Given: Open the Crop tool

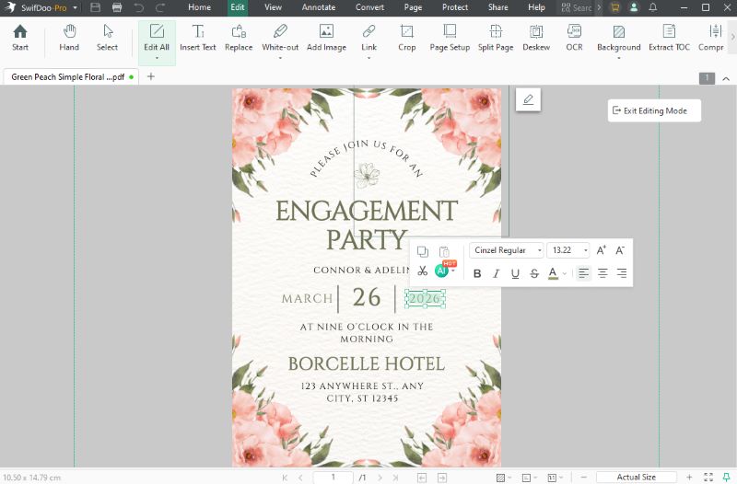Looking at the screenshot, I should click(x=406, y=38).
